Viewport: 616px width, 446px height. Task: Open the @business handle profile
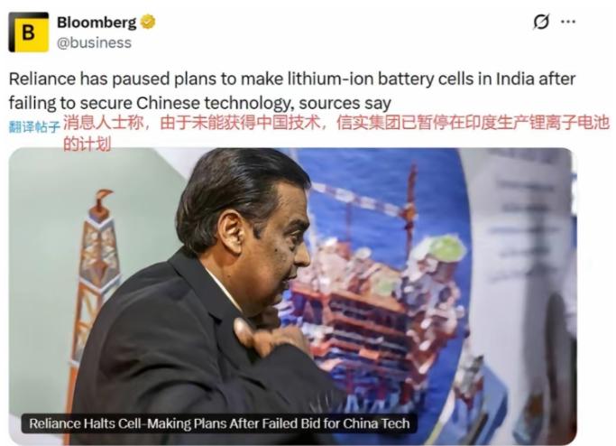[94, 42]
